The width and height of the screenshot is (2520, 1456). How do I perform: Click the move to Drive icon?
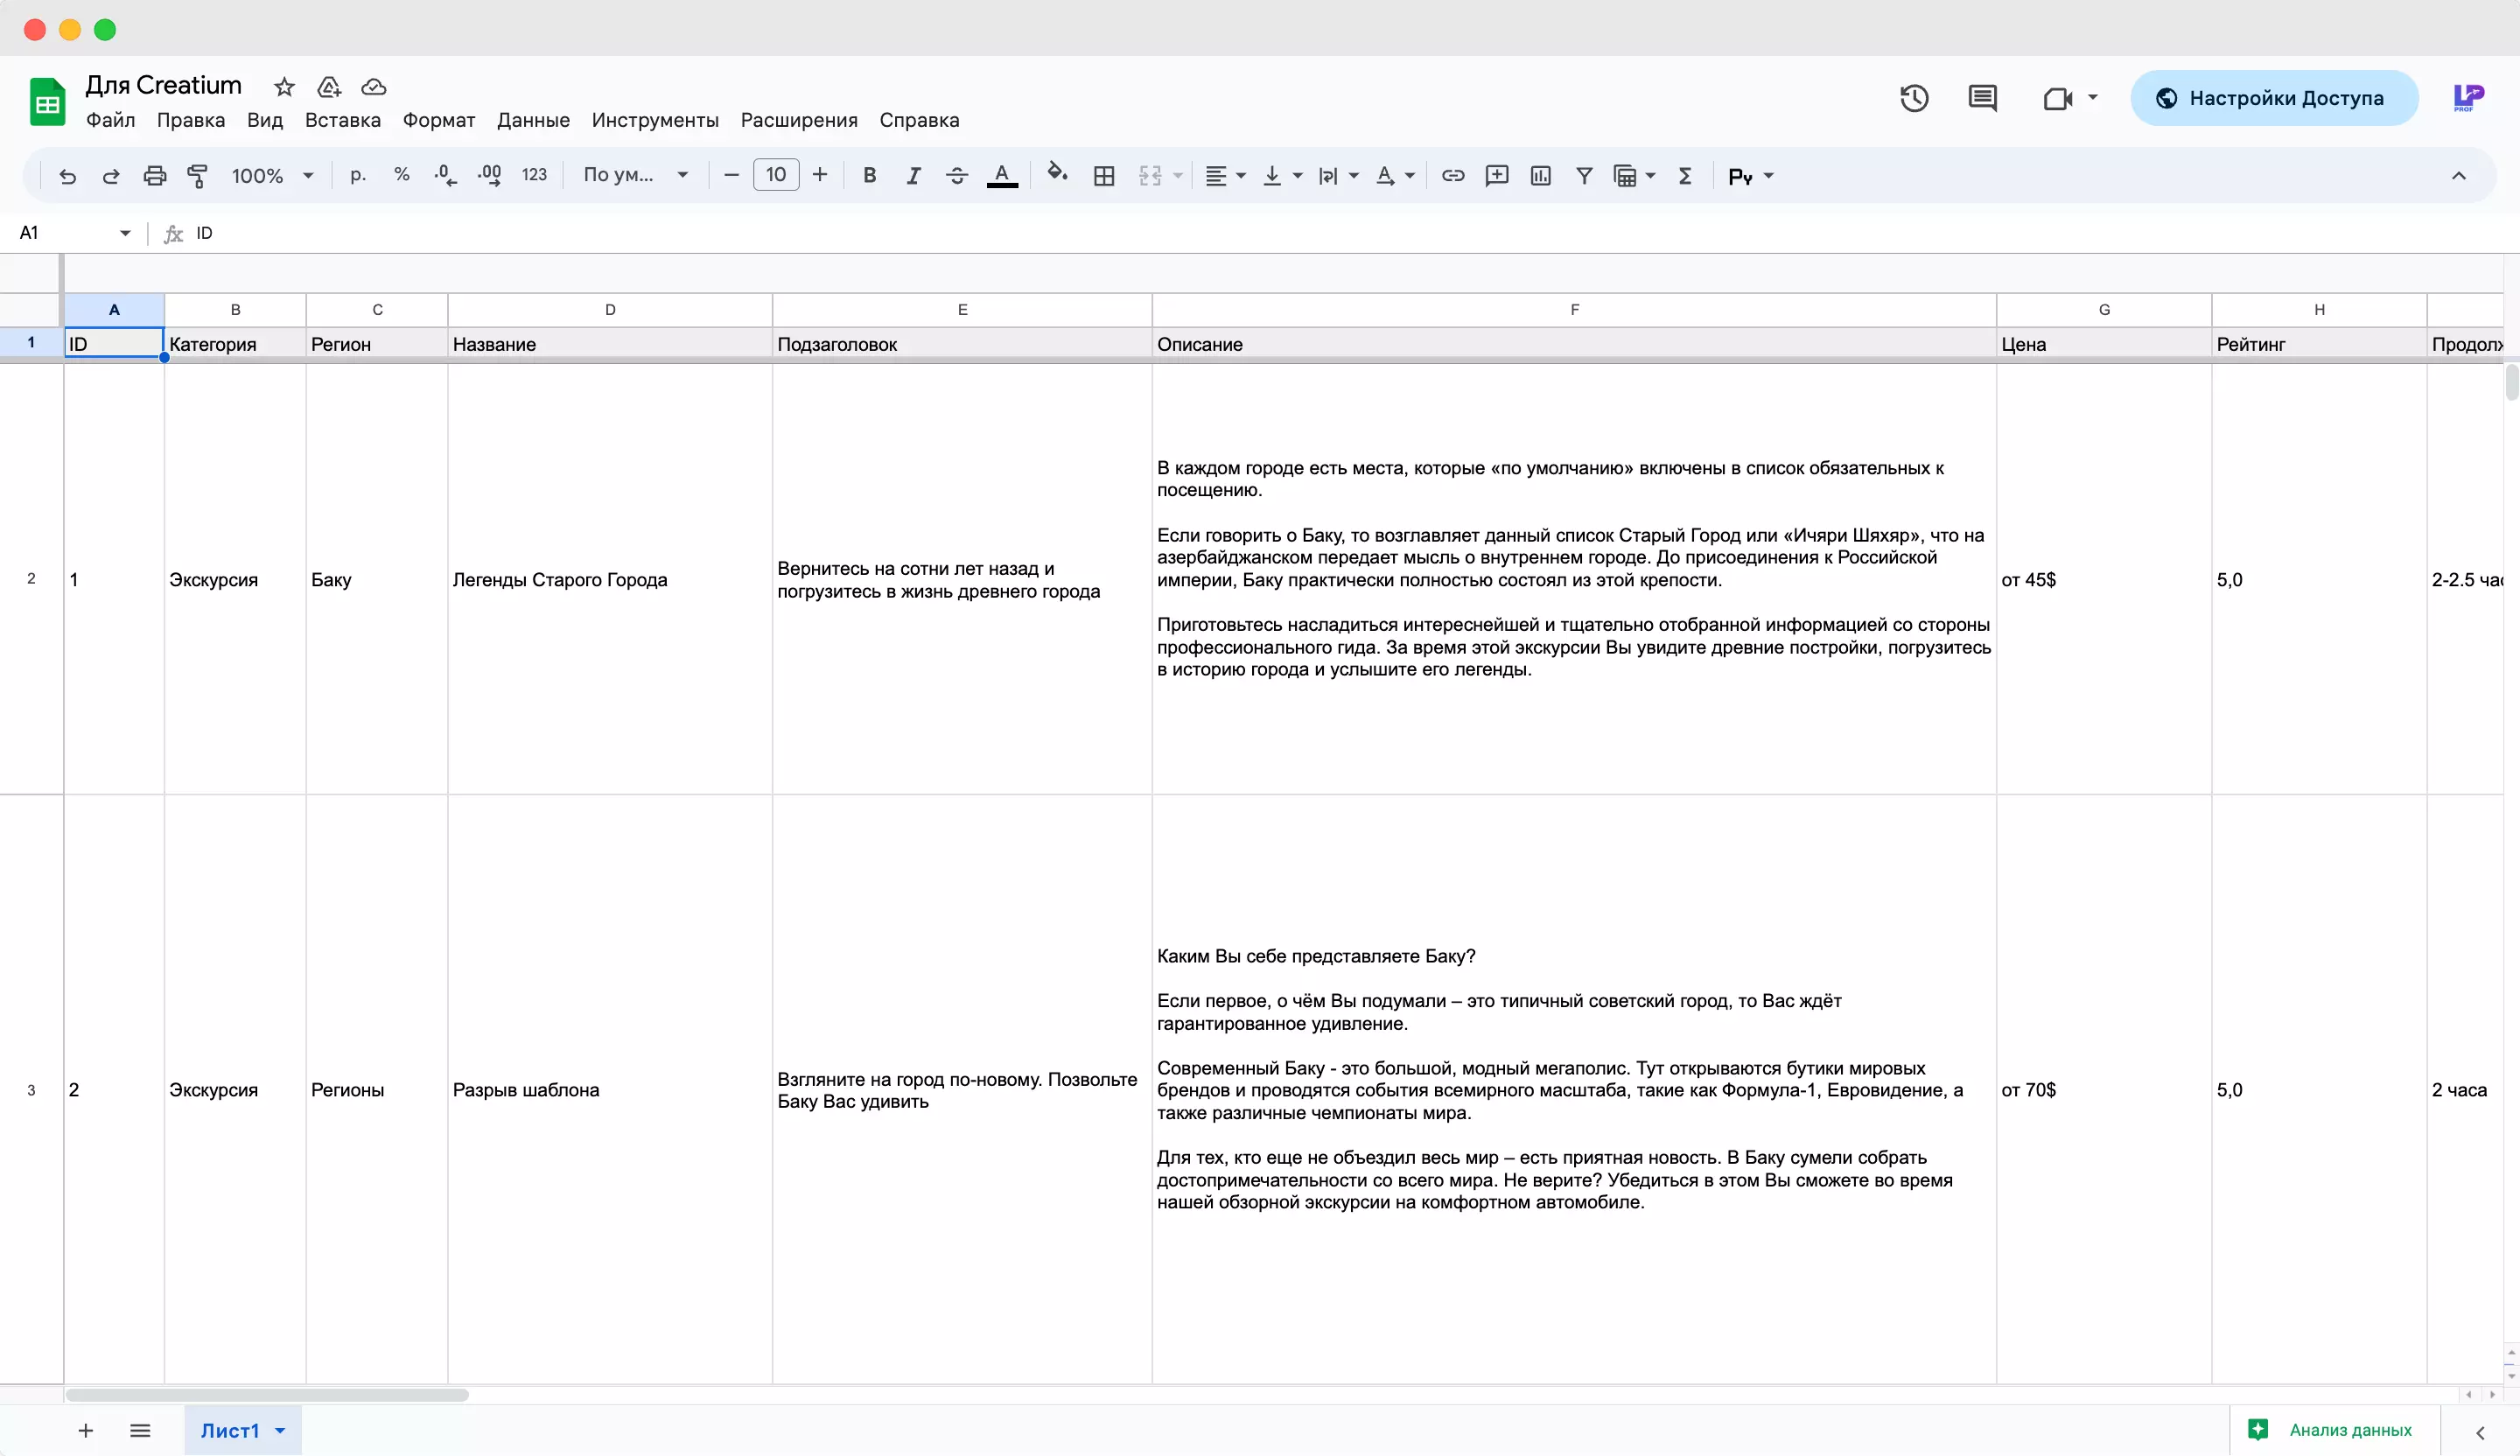329,87
